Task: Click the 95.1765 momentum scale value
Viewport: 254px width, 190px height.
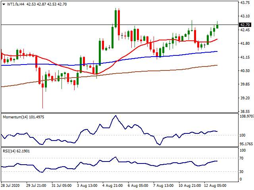Action: 246,144
